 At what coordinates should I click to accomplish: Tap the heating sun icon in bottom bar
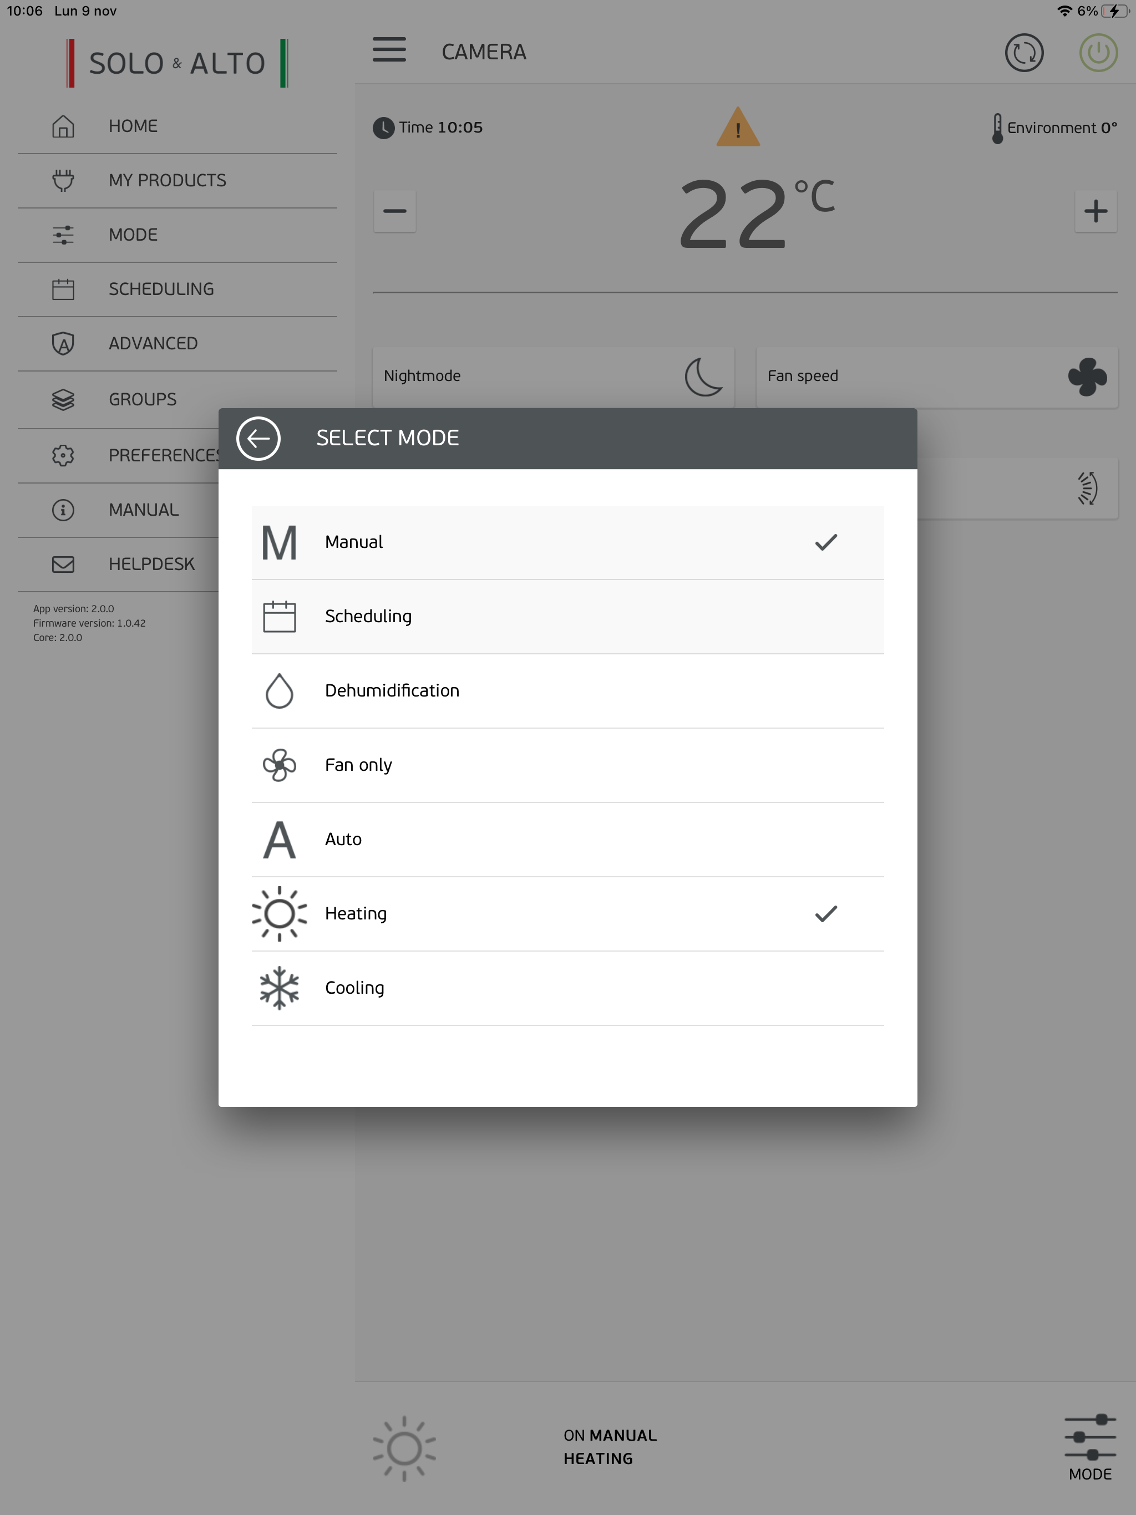pyautogui.click(x=404, y=1448)
